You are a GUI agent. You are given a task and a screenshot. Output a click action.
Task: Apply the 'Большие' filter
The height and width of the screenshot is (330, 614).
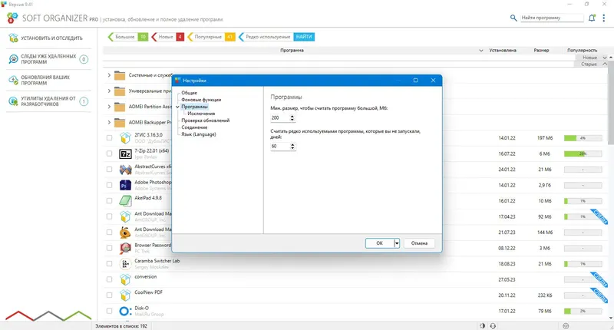pos(128,37)
